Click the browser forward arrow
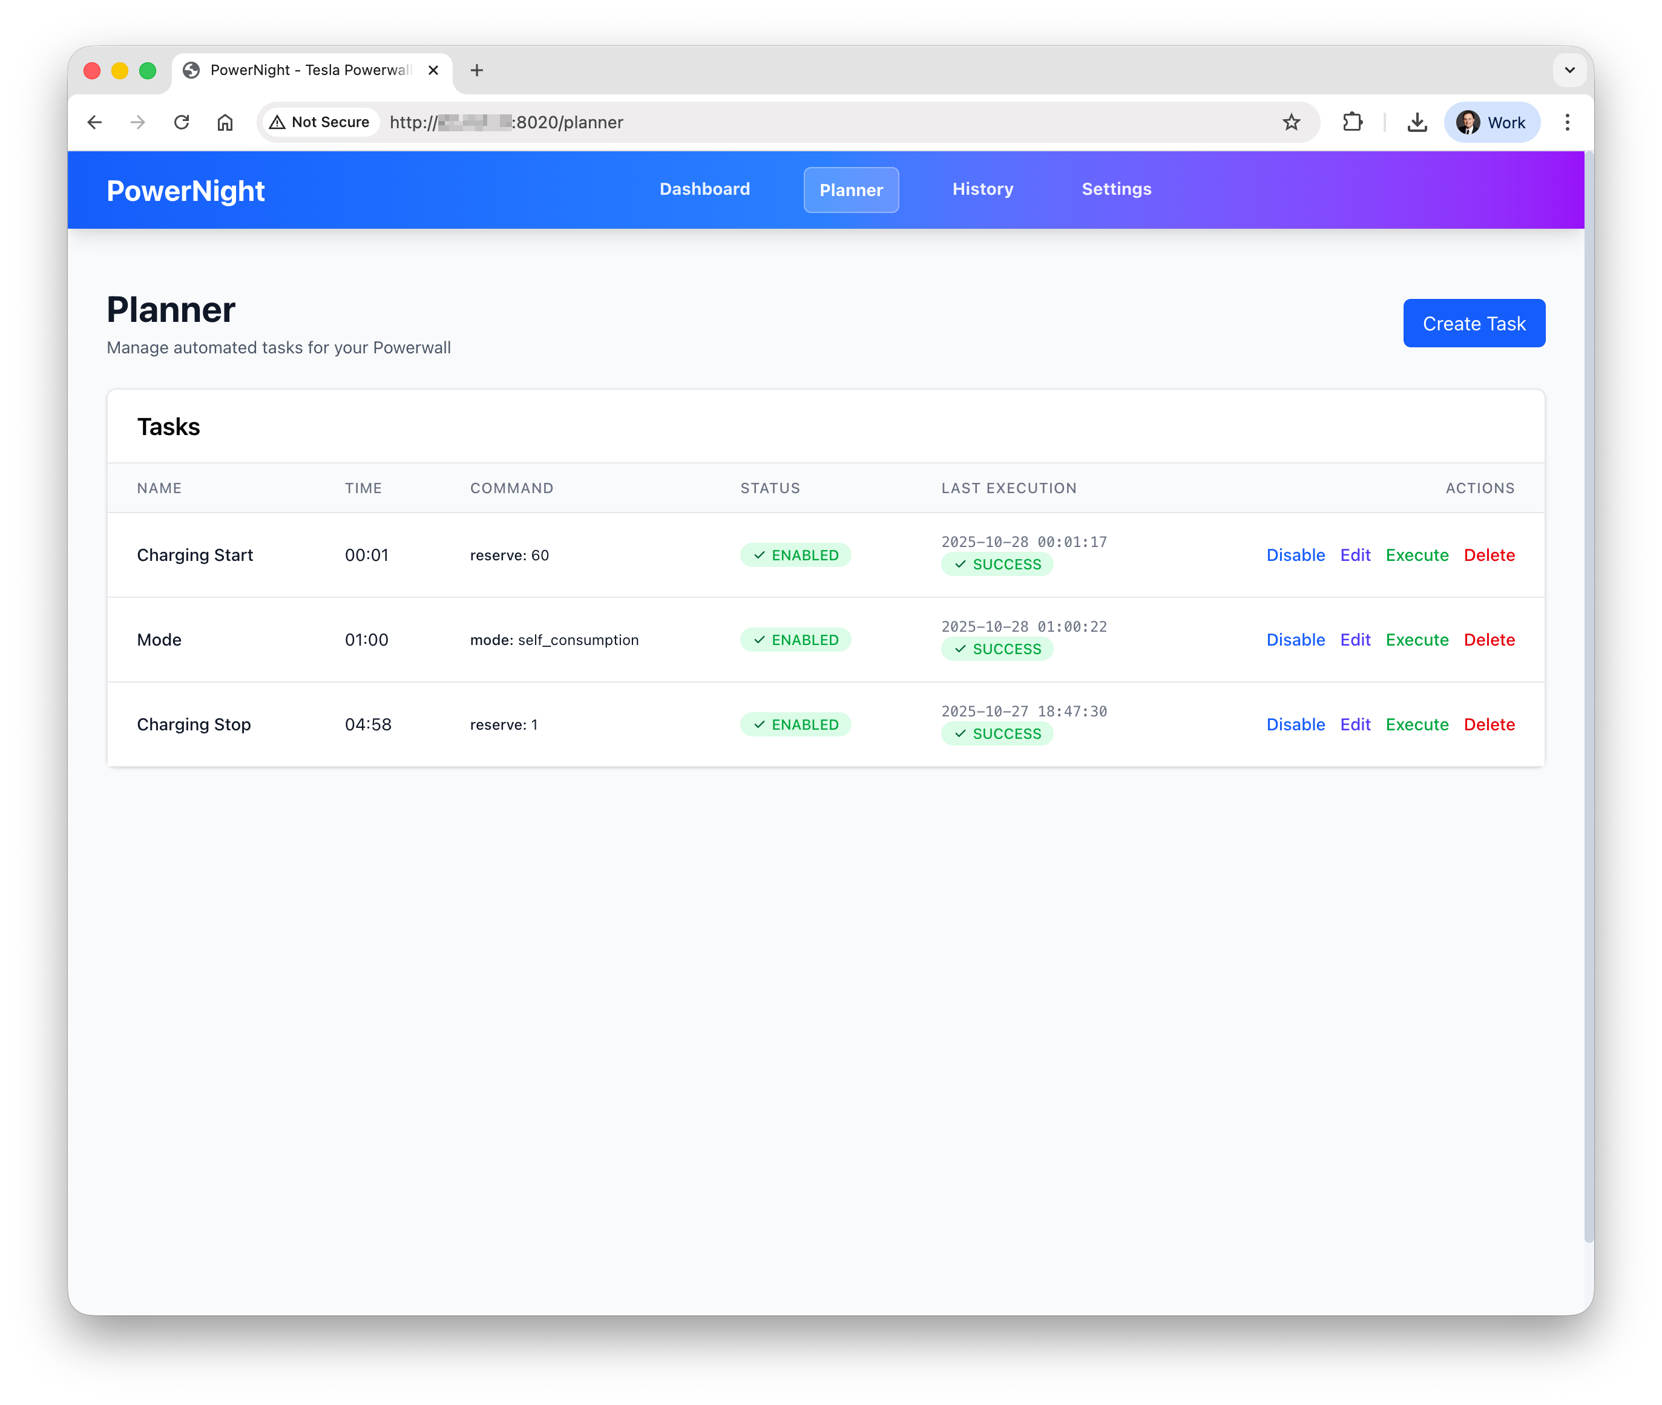Image resolution: width=1662 pixels, height=1405 pixels. point(138,122)
